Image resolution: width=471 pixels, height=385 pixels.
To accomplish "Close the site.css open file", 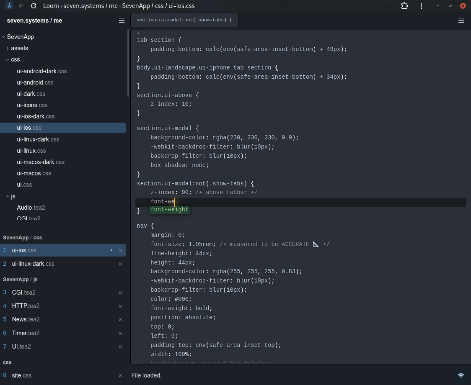I will coord(120,376).
